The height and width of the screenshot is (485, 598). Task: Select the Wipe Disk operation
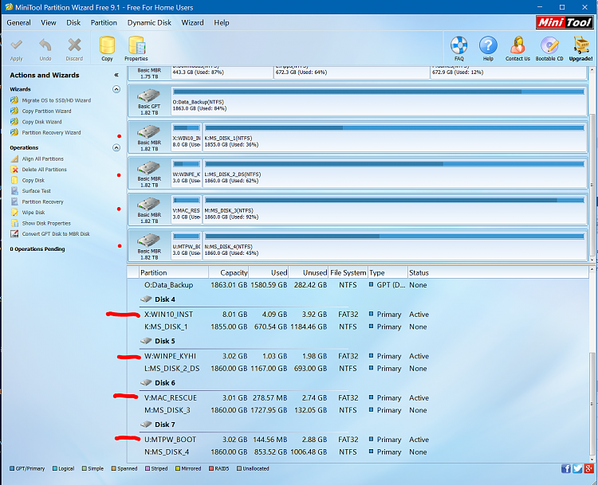click(x=33, y=213)
